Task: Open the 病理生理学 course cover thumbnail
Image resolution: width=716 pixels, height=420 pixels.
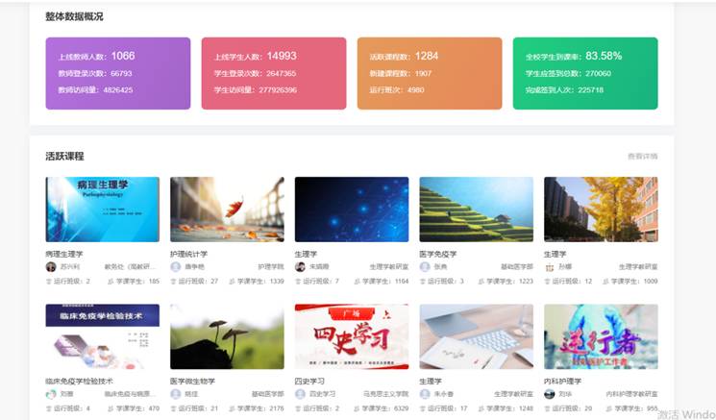Action: coord(103,209)
